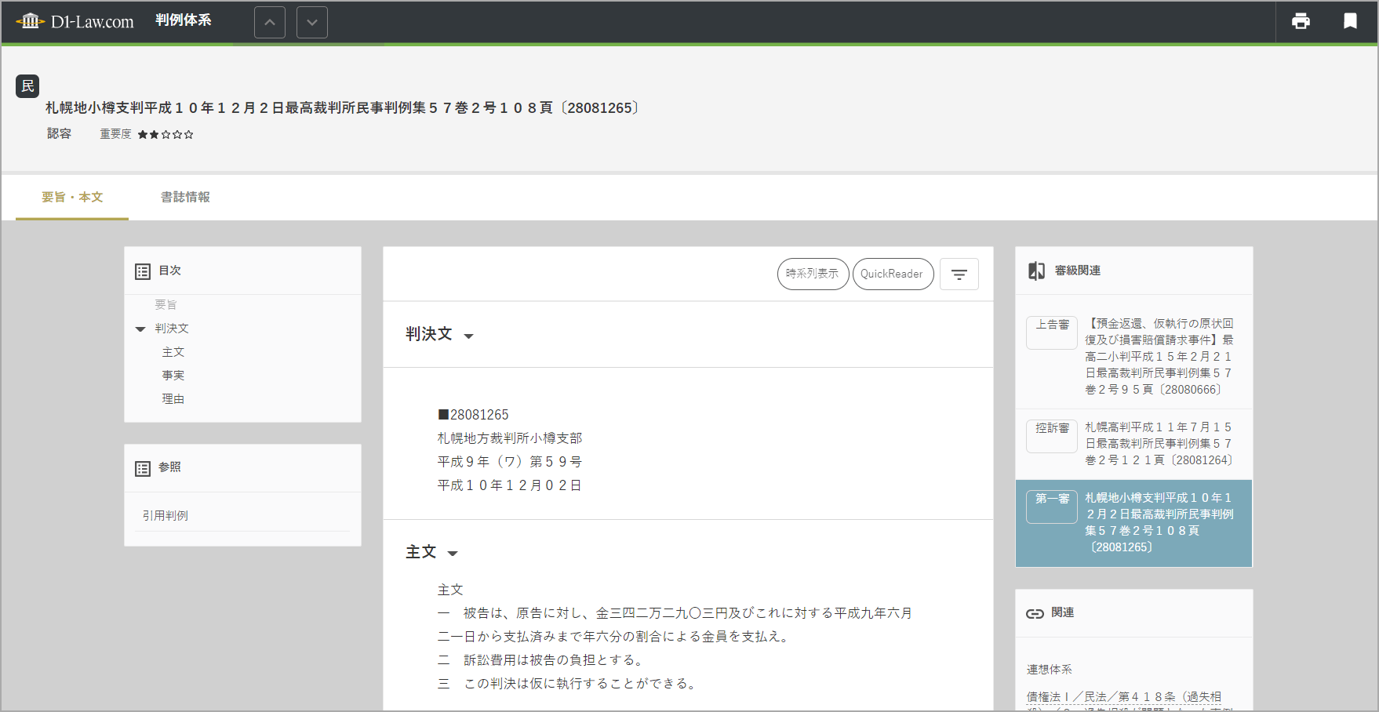The height and width of the screenshot is (712, 1379).
Task: Click the D1-Law.com logo
Action: [x=75, y=21]
